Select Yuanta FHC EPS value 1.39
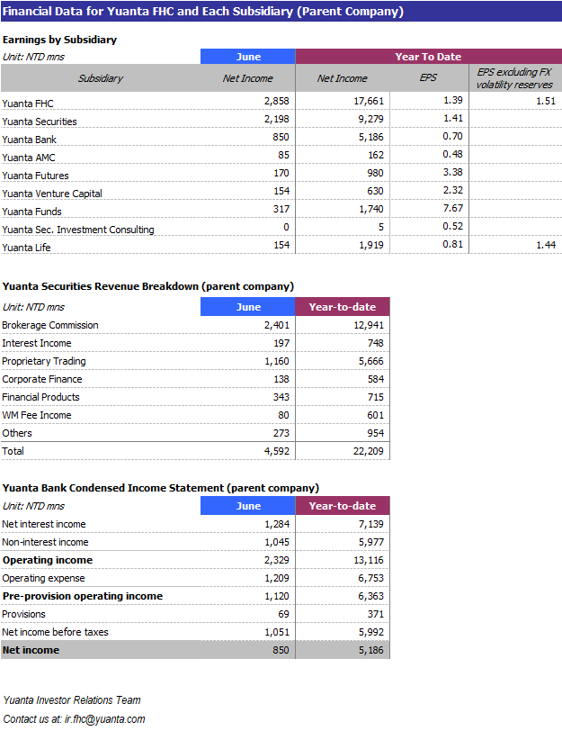This screenshot has width=562, height=731. click(x=453, y=100)
